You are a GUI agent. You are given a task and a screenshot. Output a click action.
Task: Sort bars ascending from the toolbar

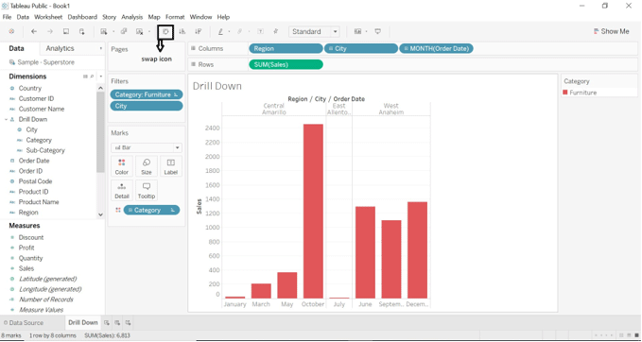click(x=182, y=31)
